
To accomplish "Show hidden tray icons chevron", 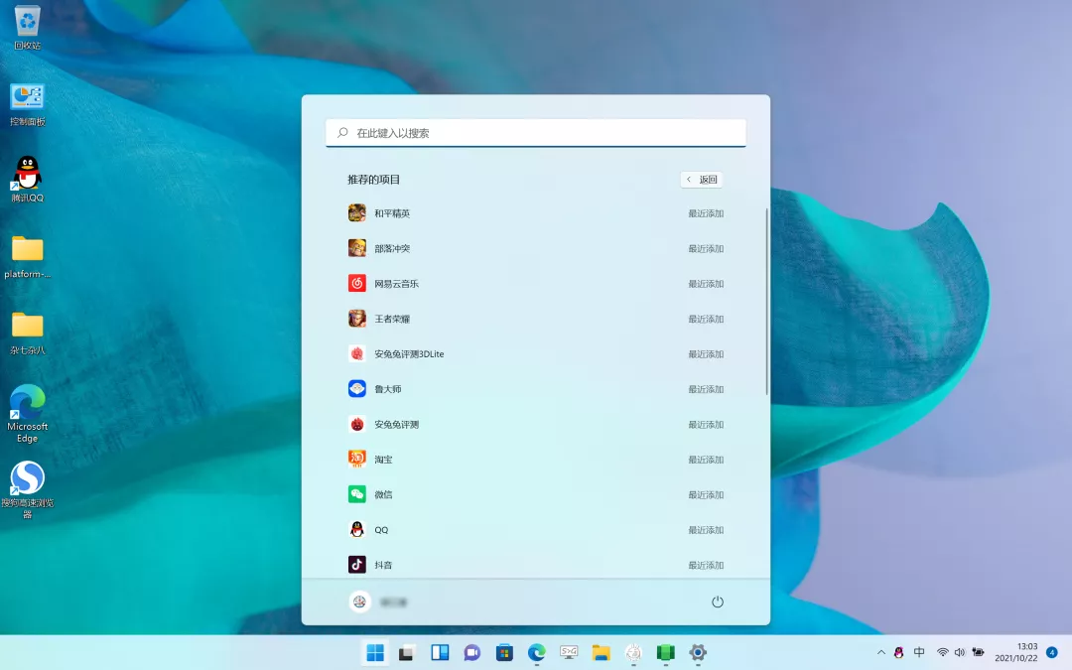I will (881, 653).
